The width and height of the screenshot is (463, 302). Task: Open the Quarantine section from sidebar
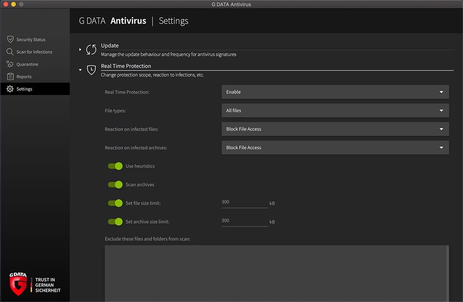(x=27, y=64)
